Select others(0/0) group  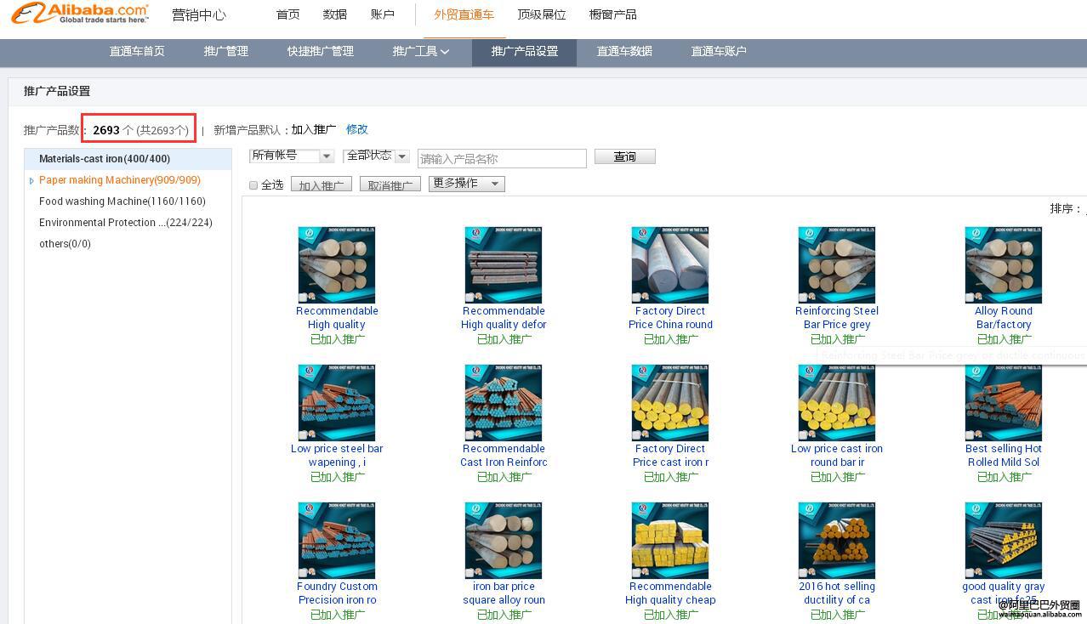65,244
